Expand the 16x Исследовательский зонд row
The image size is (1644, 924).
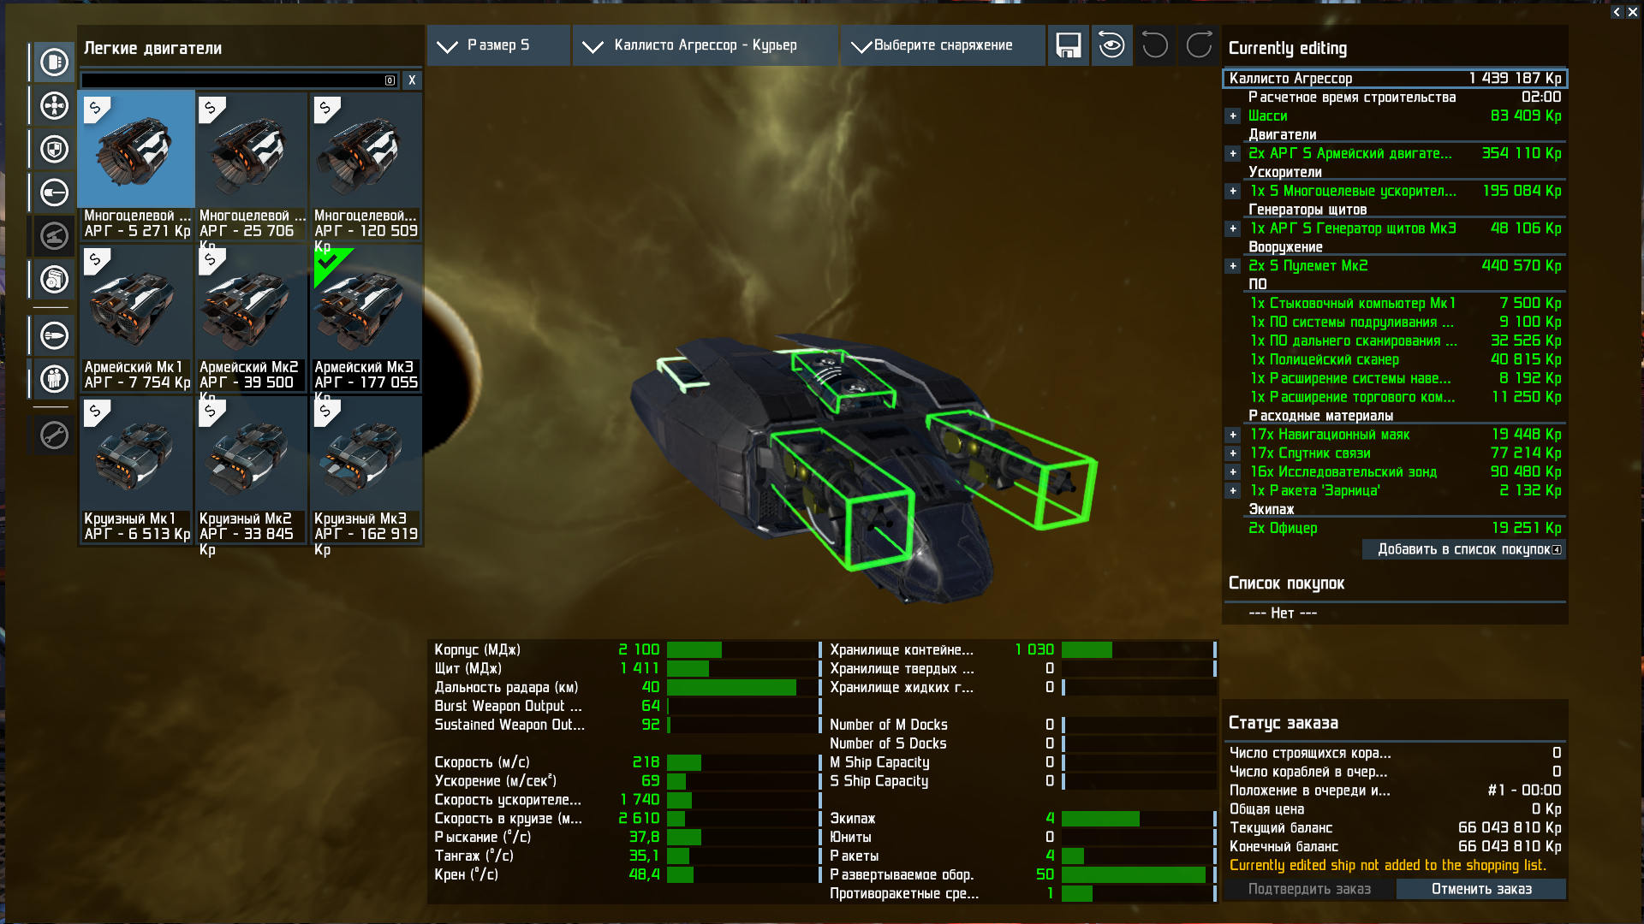click(1233, 472)
